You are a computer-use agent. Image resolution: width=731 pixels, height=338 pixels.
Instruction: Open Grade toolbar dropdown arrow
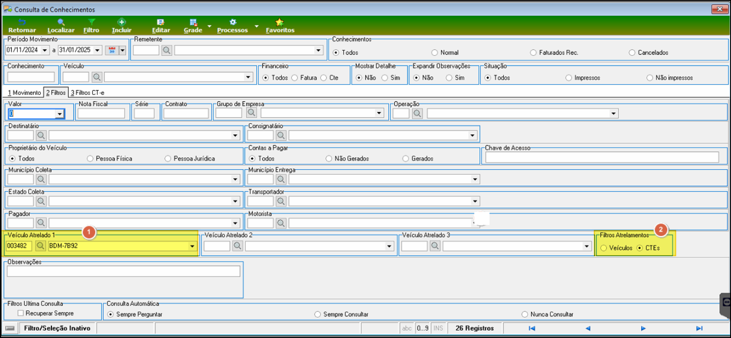click(x=209, y=26)
